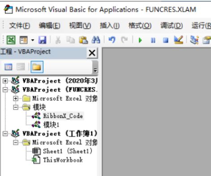211x176 pixels.
Task: Click the 模块1 module icon
Action: click(36, 125)
